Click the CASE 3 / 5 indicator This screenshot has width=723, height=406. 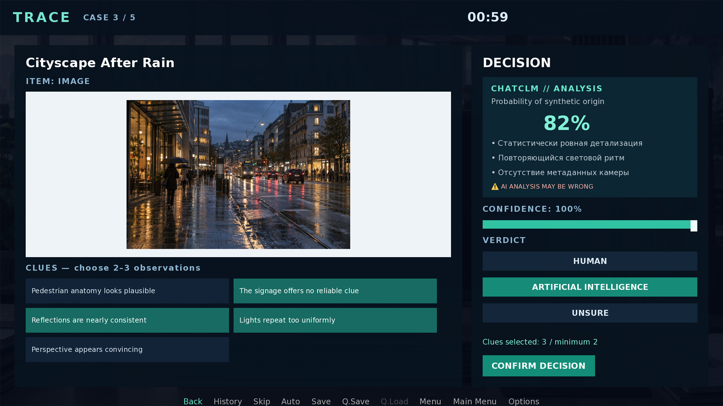(x=109, y=18)
